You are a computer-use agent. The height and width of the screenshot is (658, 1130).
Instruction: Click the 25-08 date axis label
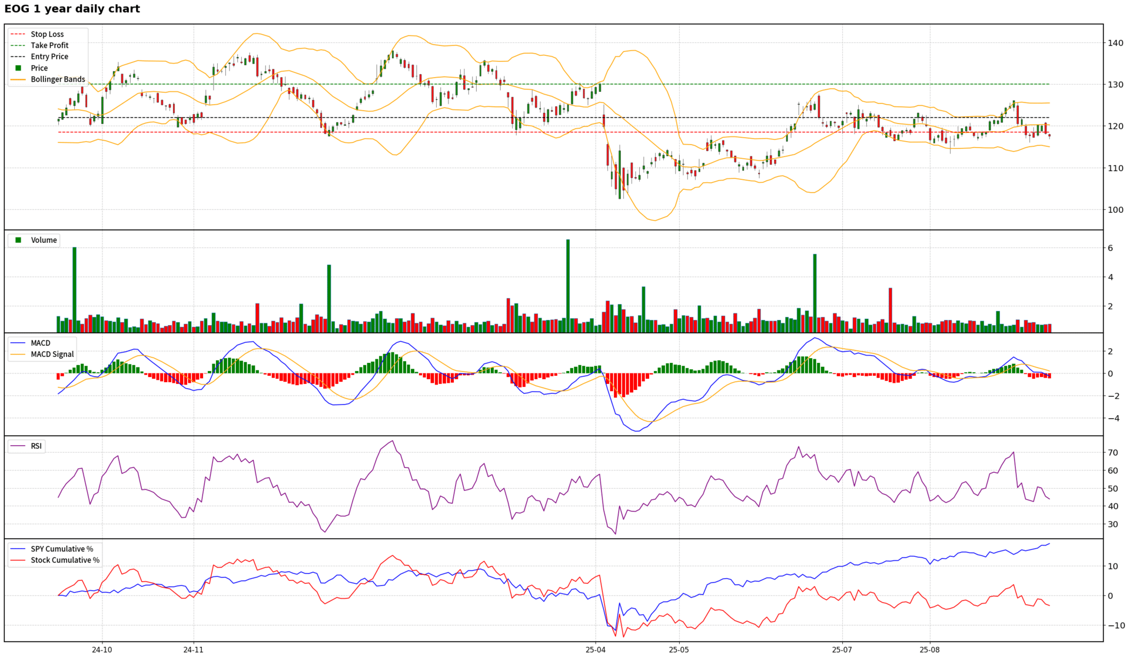(x=929, y=650)
